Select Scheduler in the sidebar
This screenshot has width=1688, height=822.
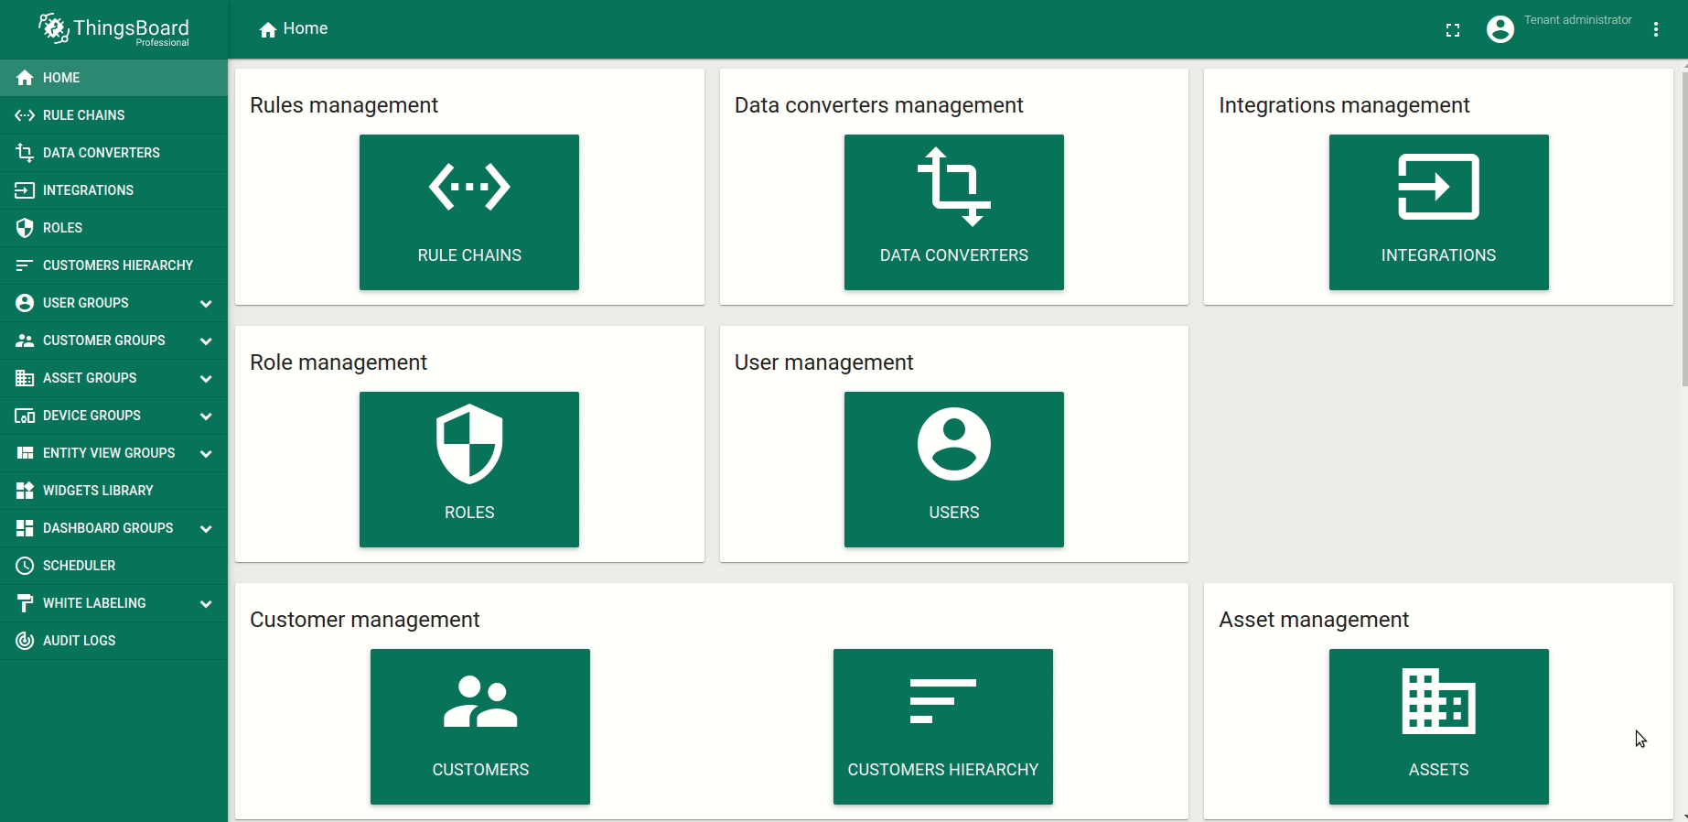(x=79, y=566)
